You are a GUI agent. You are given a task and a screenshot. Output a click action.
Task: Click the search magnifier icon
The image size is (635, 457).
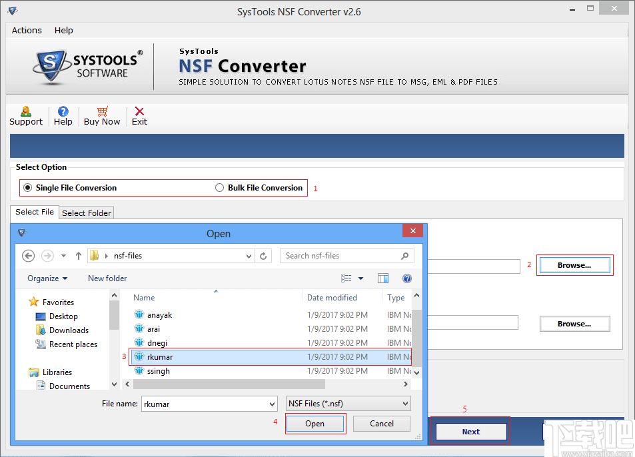404,256
